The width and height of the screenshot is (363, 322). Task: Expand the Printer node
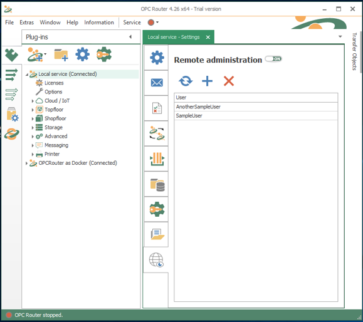(33, 154)
